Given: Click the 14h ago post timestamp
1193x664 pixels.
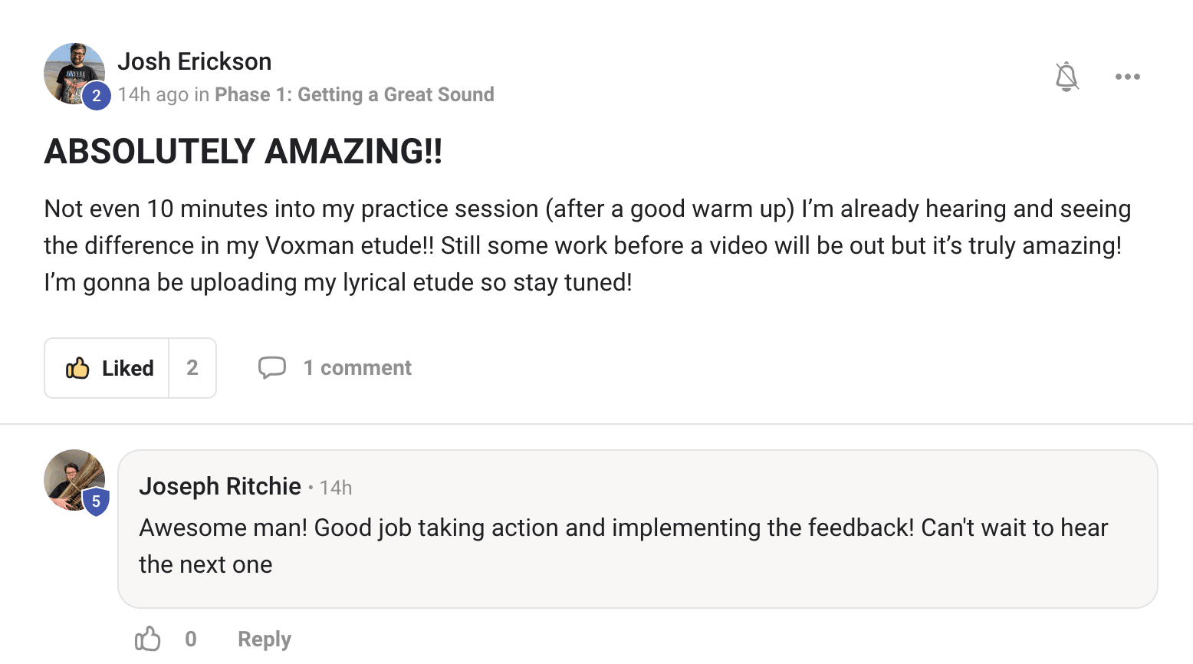Looking at the screenshot, I should point(153,94).
